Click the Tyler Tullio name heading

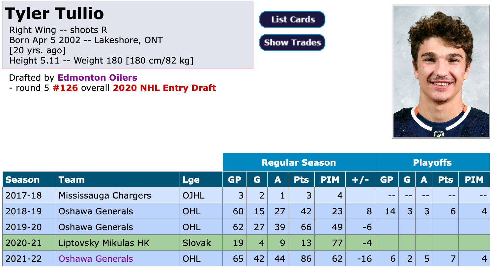tap(54, 14)
